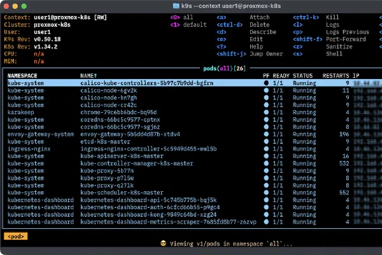Click the PF dot for kube-scheduler-k8s-master

(266, 192)
